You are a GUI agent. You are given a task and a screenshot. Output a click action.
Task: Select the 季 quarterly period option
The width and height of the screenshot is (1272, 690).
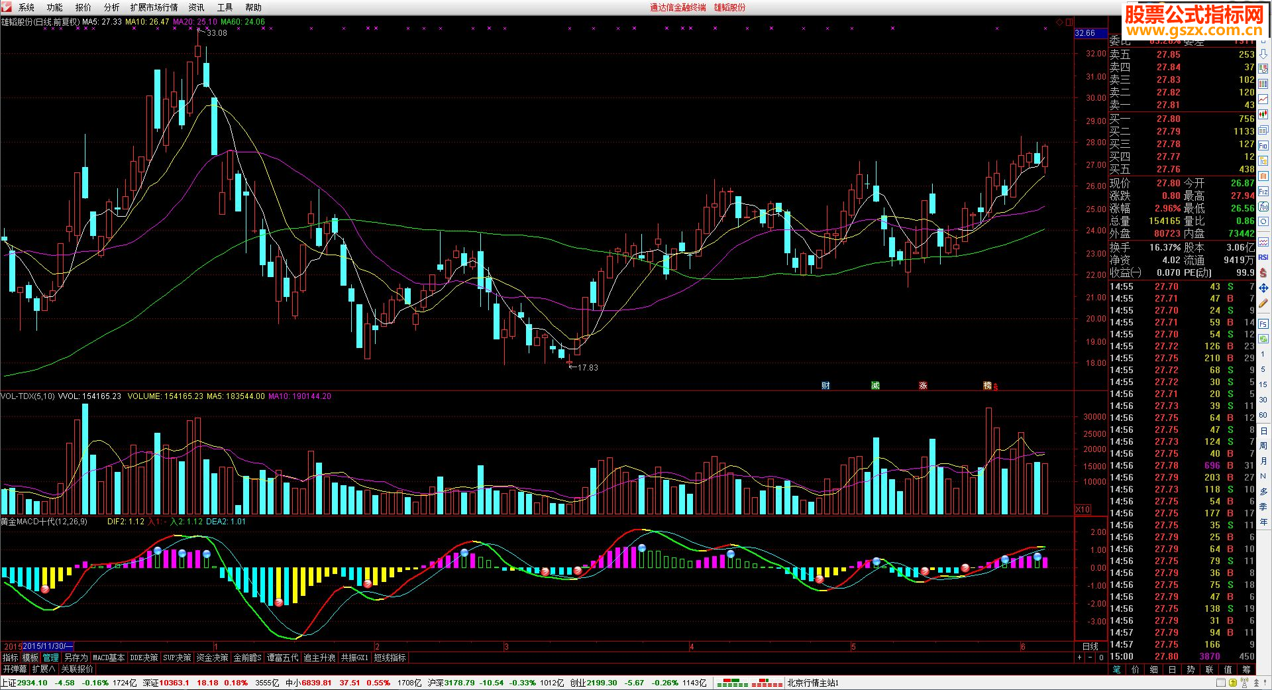1263,507
